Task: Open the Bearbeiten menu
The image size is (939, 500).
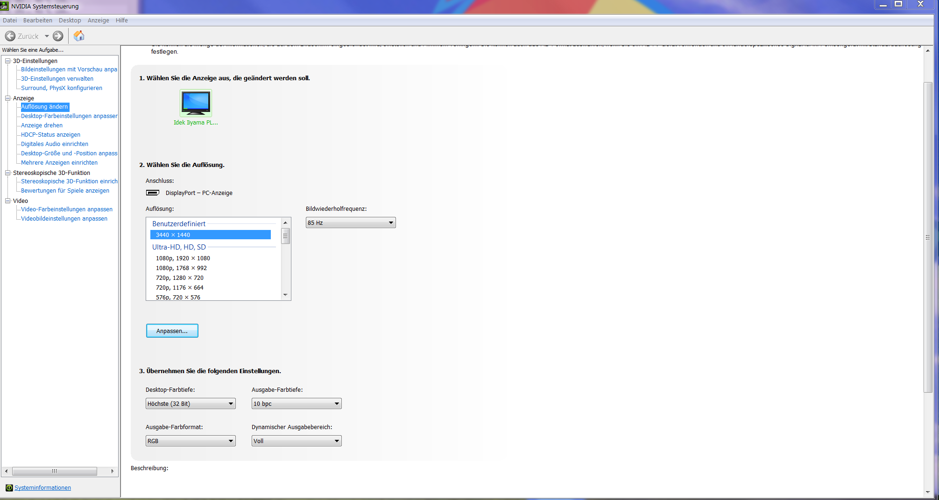Action: point(38,20)
